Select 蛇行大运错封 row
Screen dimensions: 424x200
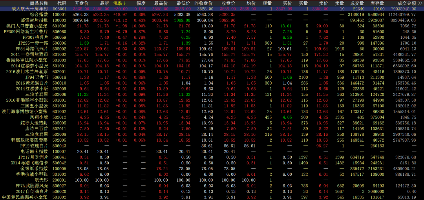point(212,123)
